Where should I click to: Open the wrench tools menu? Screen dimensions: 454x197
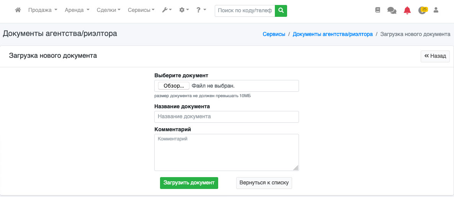(x=167, y=10)
